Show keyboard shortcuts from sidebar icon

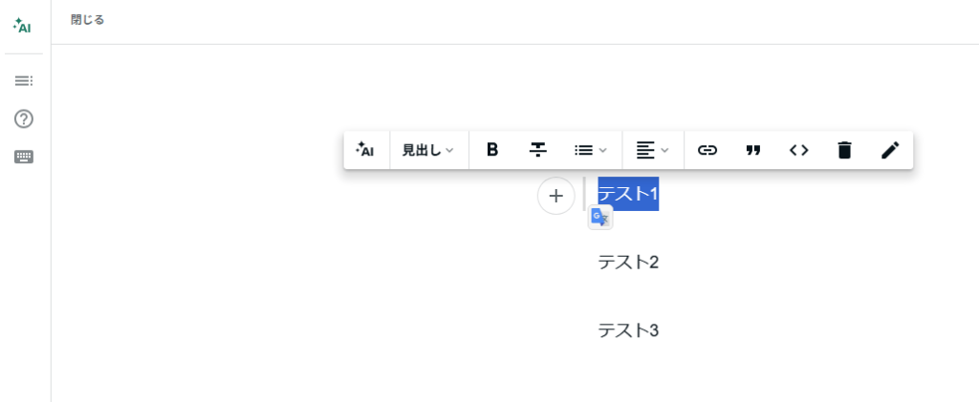[x=24, y=157]
